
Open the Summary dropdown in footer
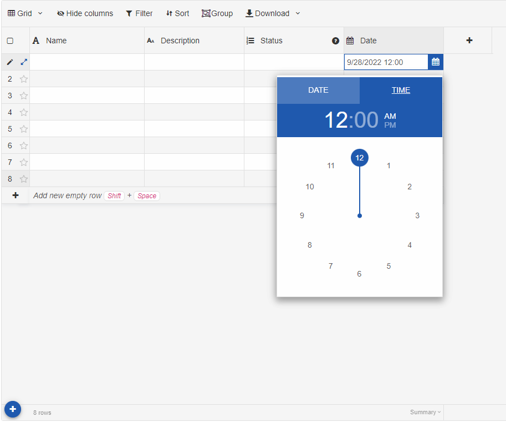point(425,412)
